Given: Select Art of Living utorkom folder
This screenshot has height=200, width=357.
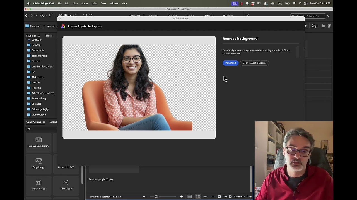Looking at the screenshot, I should 43,93.
